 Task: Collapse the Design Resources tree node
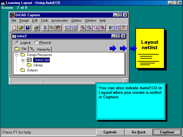[17, 55]
